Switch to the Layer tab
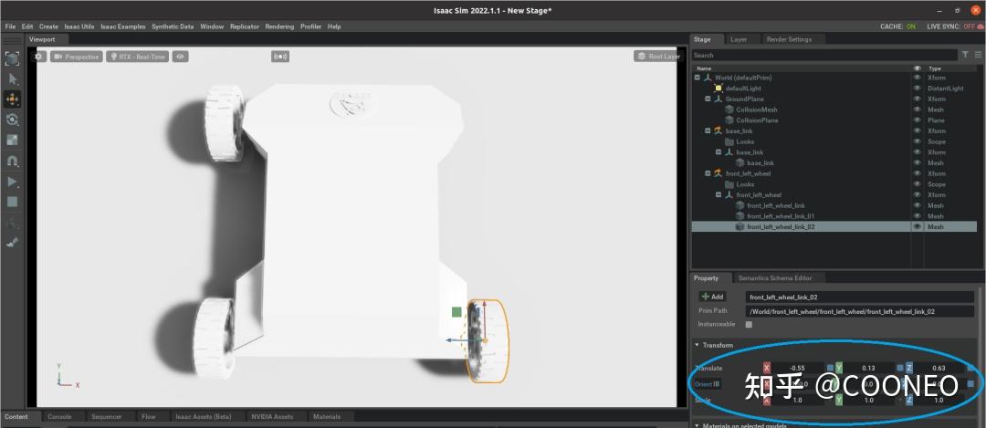 point(739,39)
